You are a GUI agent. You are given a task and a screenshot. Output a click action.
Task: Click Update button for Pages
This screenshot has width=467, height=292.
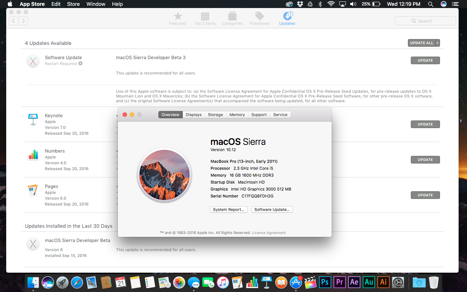coord(425,195)
